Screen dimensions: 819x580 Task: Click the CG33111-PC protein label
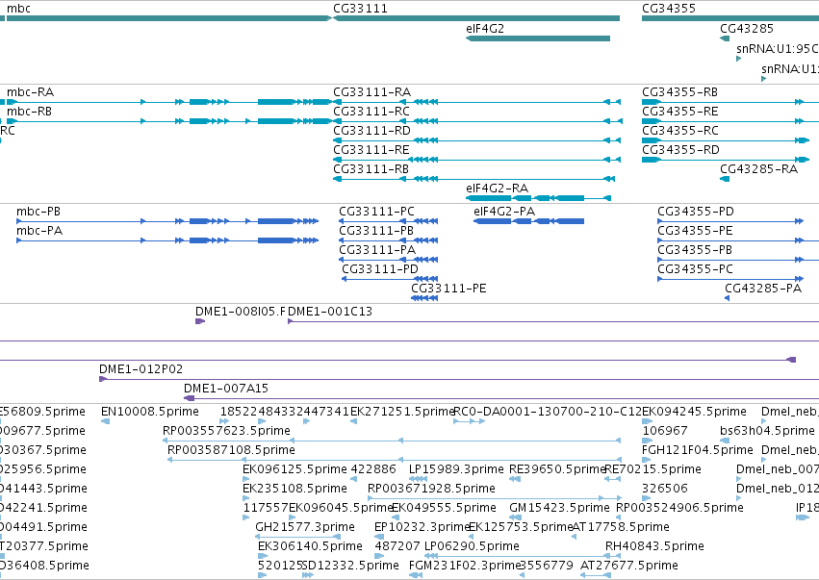pyautogui.click(x=376, y=212)
